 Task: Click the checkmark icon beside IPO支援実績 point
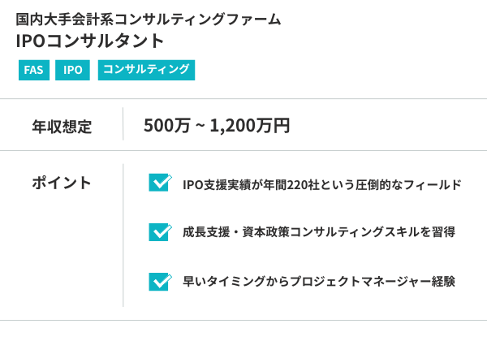[159, 183]
